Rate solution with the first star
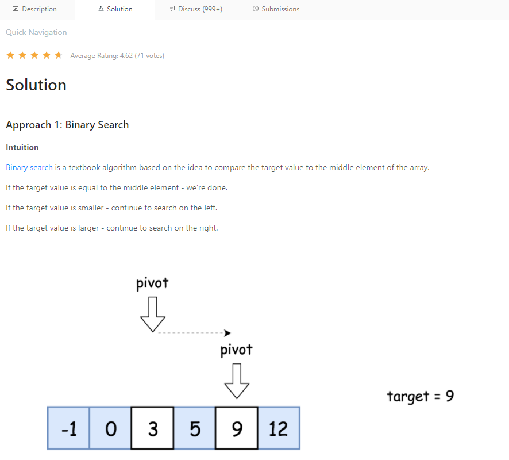This screenshot has width=509, height=460. tap(10, 55)
